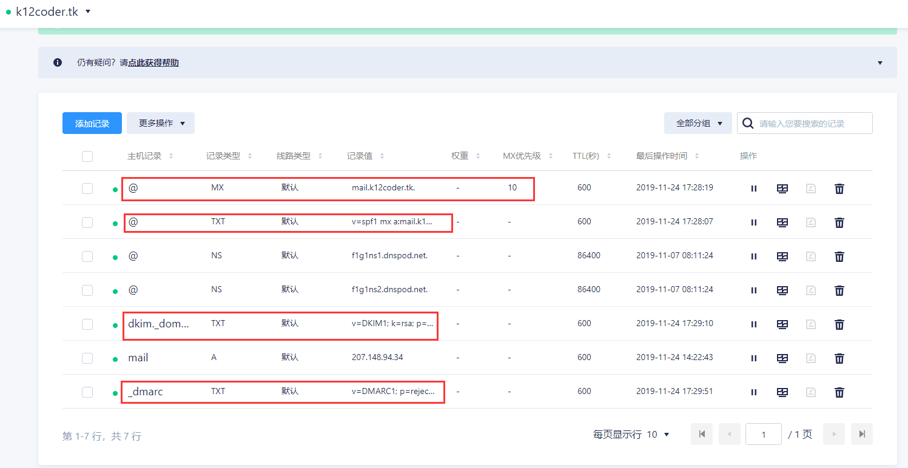Sort by 记录类型 column
This screenshot has width=908, height=468.
tap(250, 156)
